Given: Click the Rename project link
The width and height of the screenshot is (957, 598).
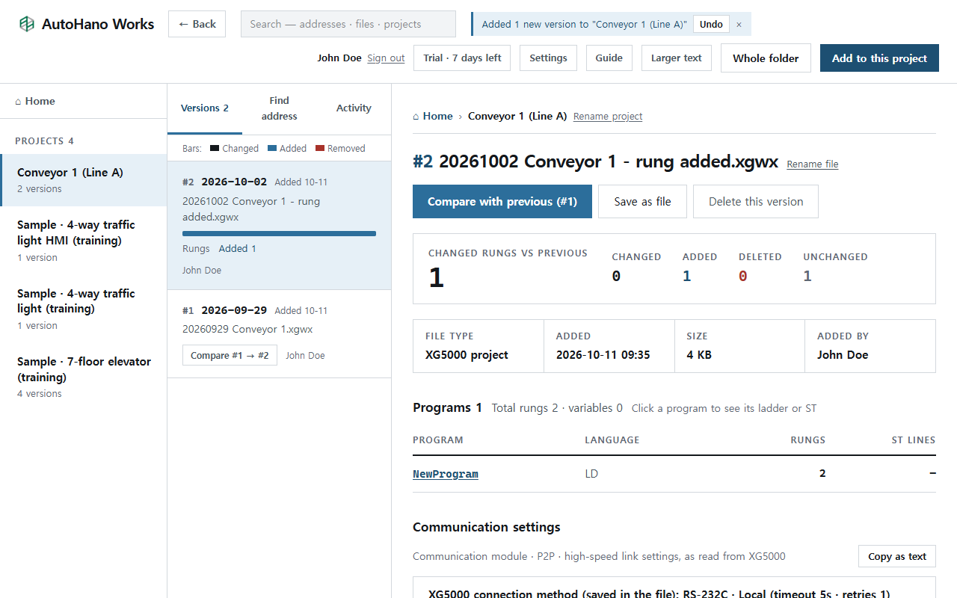Looking at the screenshot, I should pyautogui.click(x=608, y=117).
